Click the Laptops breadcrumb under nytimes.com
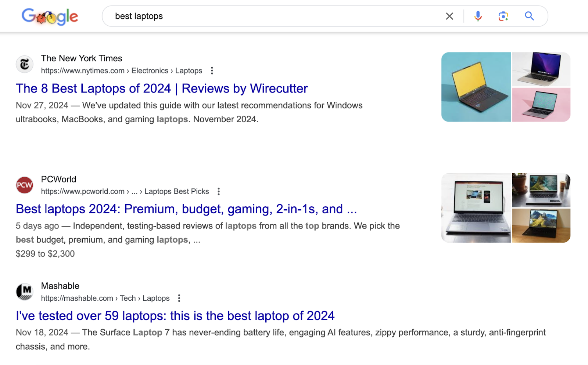The height and width of the screenshot is (365, 588). pyautogui.click(x=189, y=71)
